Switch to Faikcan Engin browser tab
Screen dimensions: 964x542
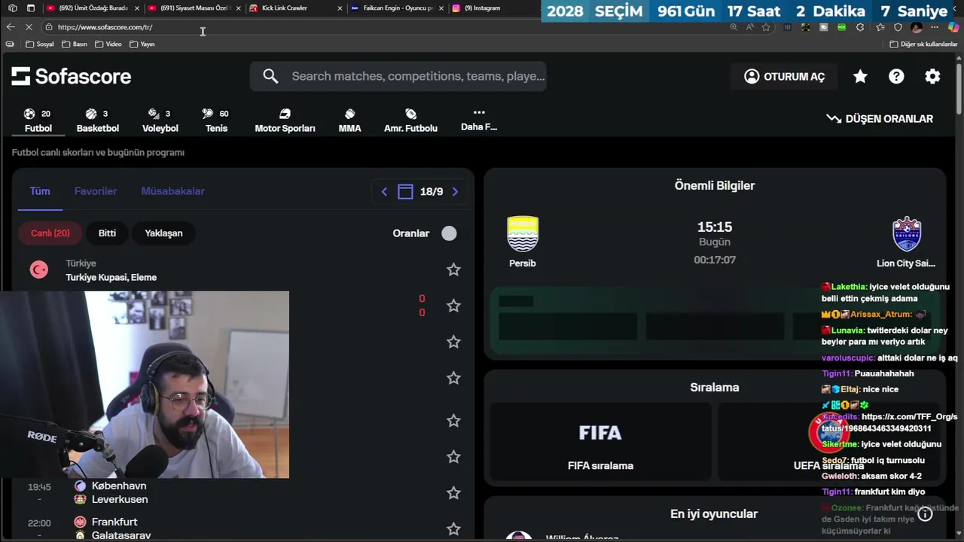[x=398, y=8]
